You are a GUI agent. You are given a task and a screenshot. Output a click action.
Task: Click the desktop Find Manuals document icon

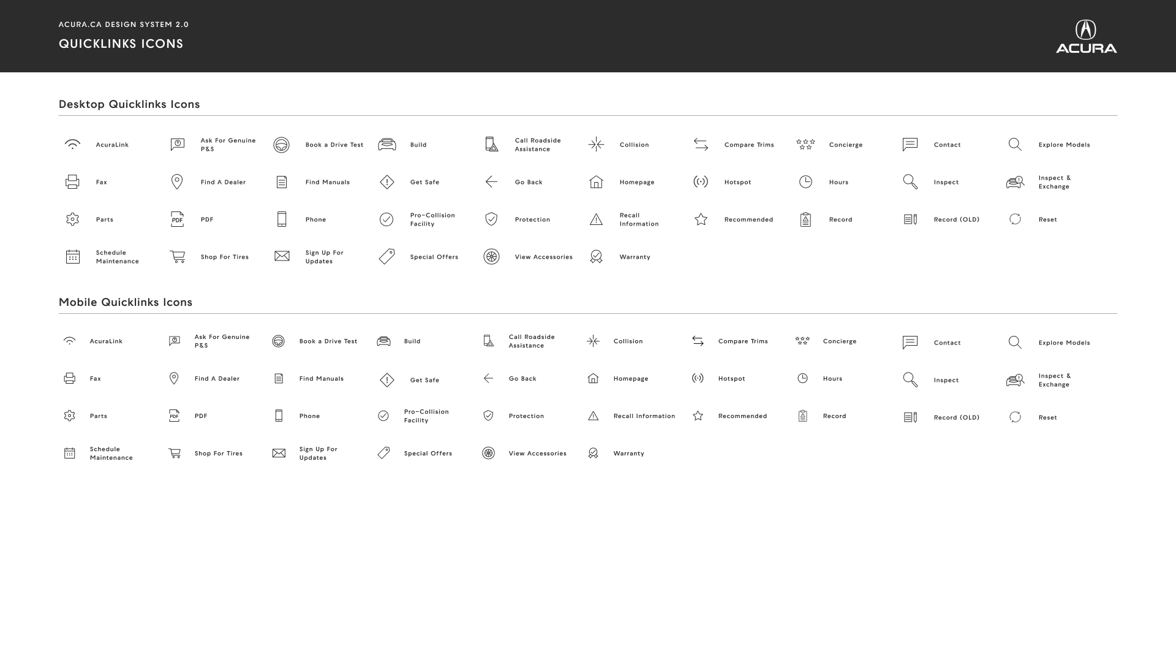click(282, 182)
